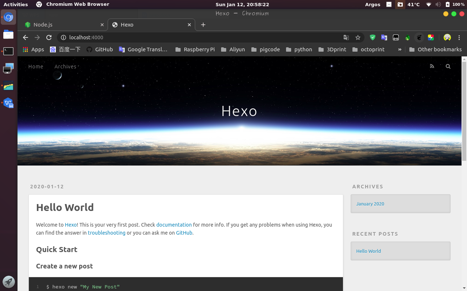Expand the pigcode bookmark folder
467x291 pixels.
(x=265, y=49)
